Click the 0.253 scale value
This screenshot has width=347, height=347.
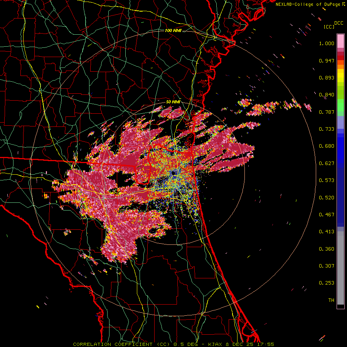(x=327, y=283)
